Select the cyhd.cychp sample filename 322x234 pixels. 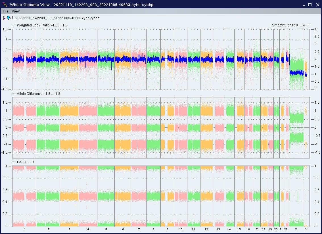pyautogui.click(x=57, y=18)
